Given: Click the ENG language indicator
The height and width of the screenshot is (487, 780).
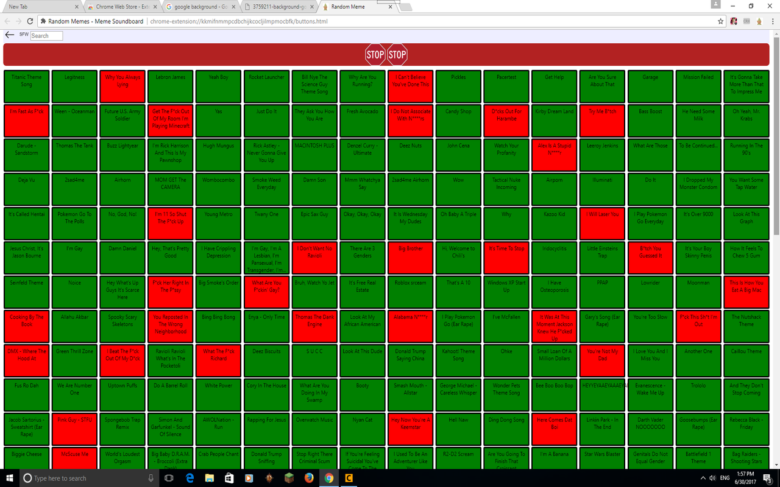Looking at the screenshot, I should point(725,478).
